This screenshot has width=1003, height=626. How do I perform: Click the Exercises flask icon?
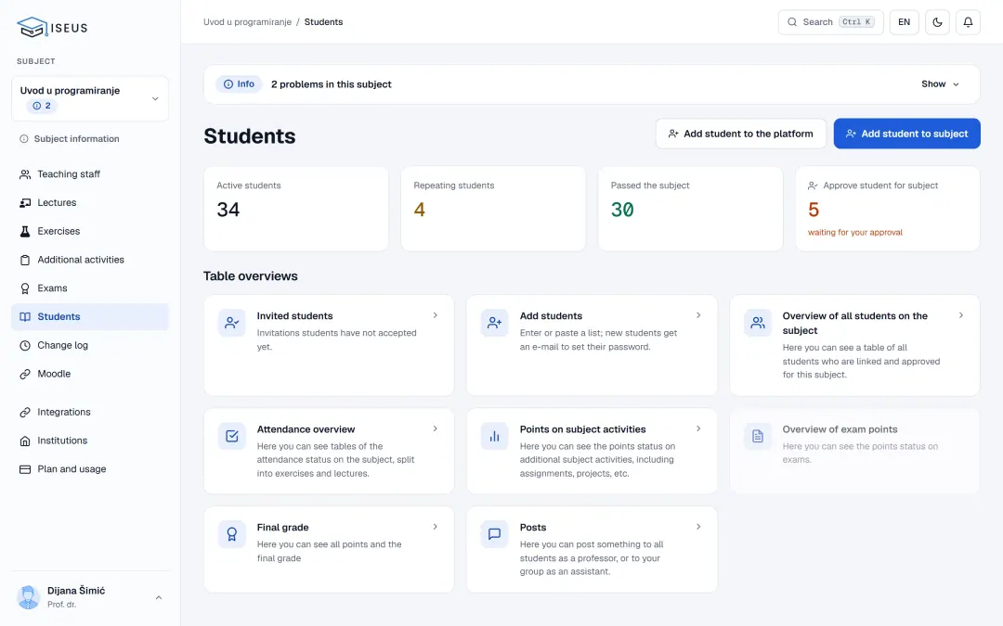(25, 231)
